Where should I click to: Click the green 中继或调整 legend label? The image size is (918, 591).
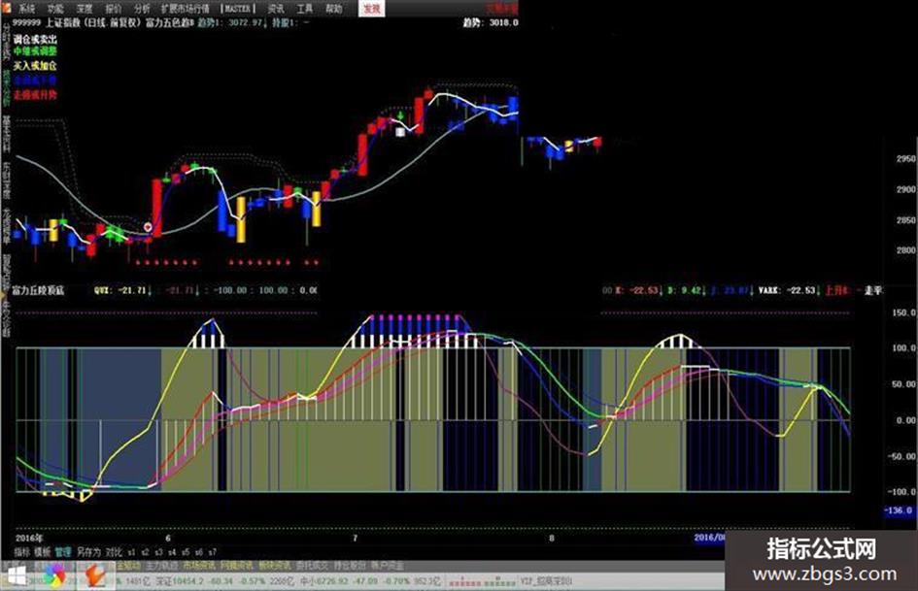click(35, 52)
